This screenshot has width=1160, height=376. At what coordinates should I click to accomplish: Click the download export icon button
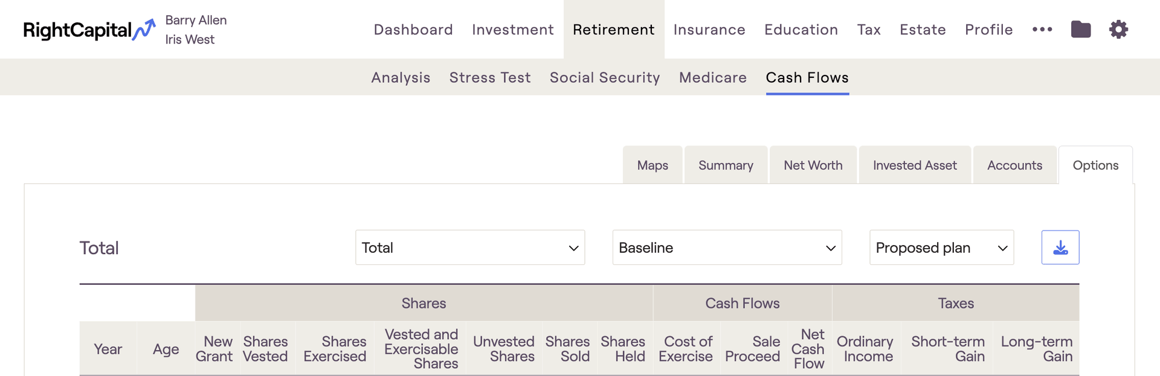1060,247
